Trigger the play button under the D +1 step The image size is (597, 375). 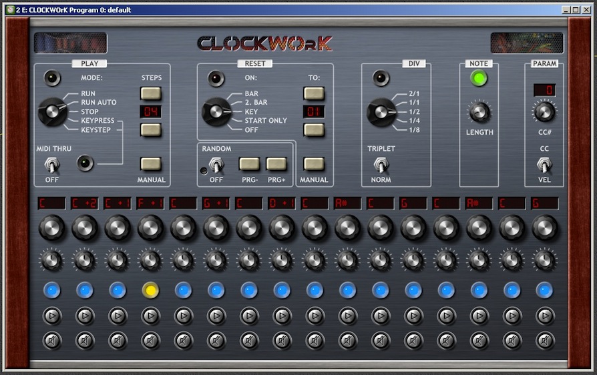click(x=282, y=316)
